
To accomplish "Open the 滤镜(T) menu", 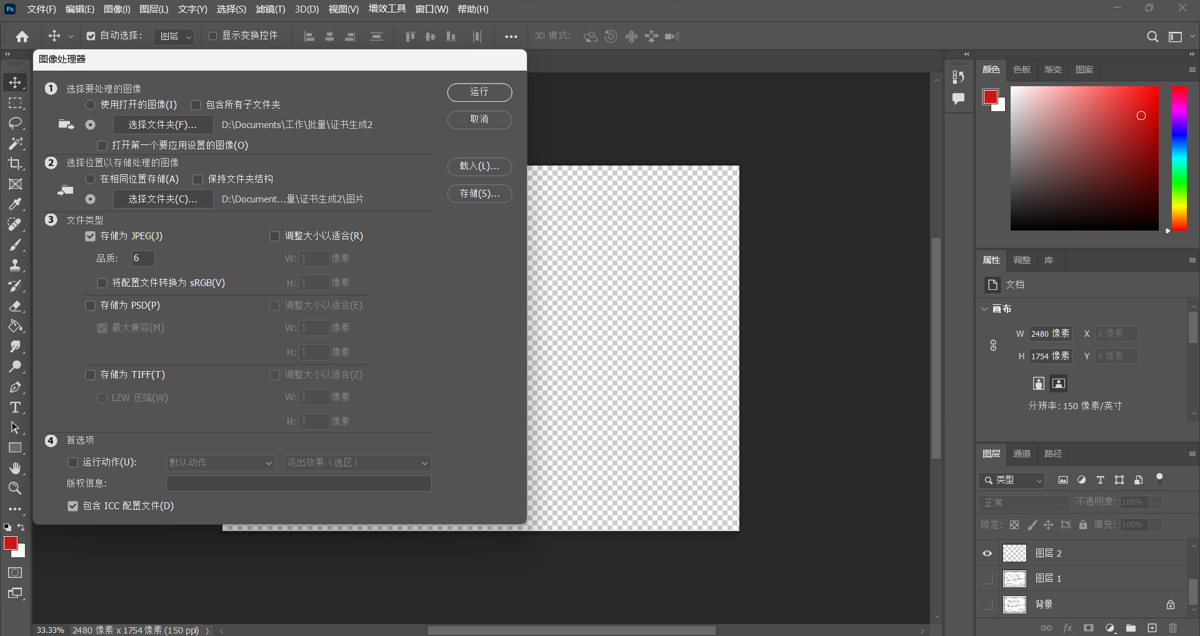I will 270,9.
